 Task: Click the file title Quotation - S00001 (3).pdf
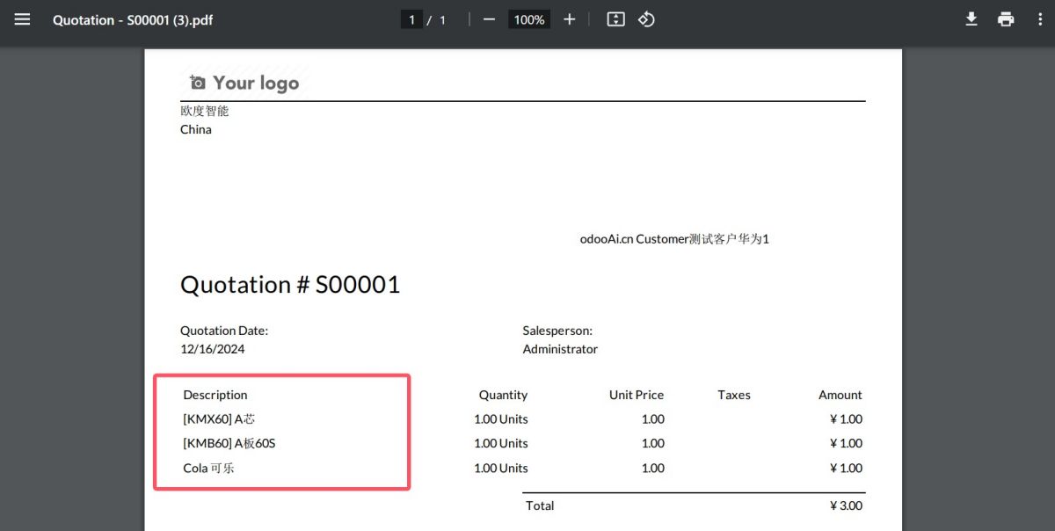coord(133,19)
